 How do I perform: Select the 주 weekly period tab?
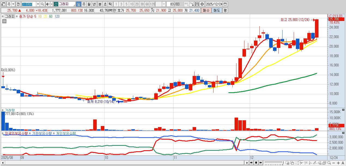click(x=84, y=4)
